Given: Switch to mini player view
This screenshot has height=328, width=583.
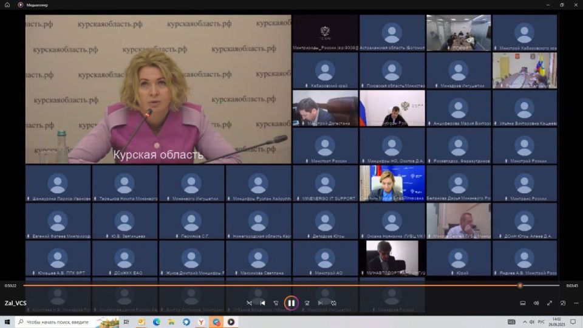Looking at the screenshot, I should (563, 303).
